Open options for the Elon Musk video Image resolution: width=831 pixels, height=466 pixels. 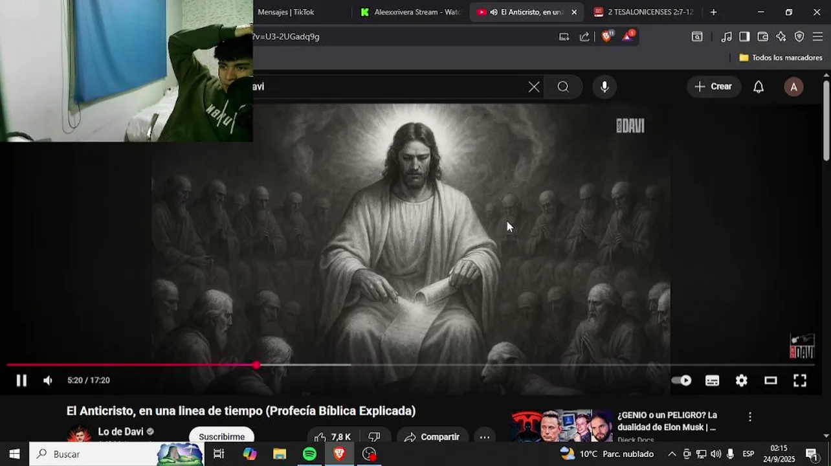(750, 417)
